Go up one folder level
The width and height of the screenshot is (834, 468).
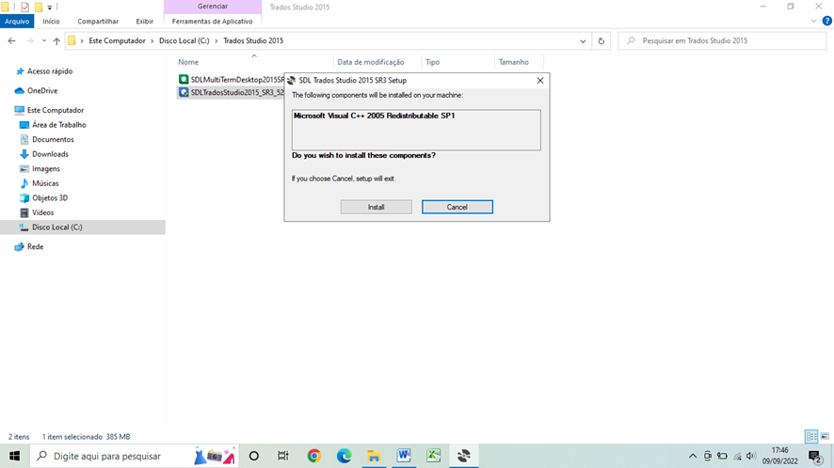(x=56, y=41)
